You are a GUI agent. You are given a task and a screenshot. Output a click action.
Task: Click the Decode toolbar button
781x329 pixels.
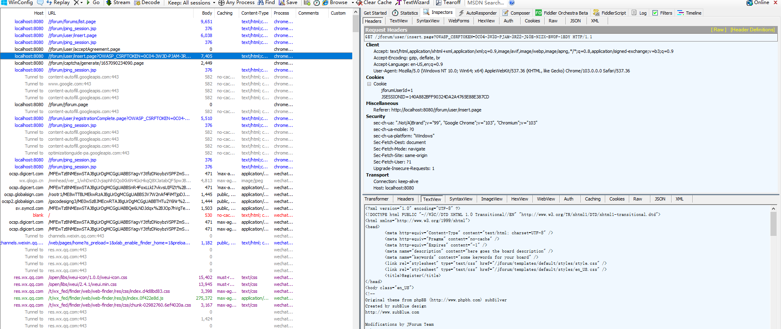click(146, 2)
